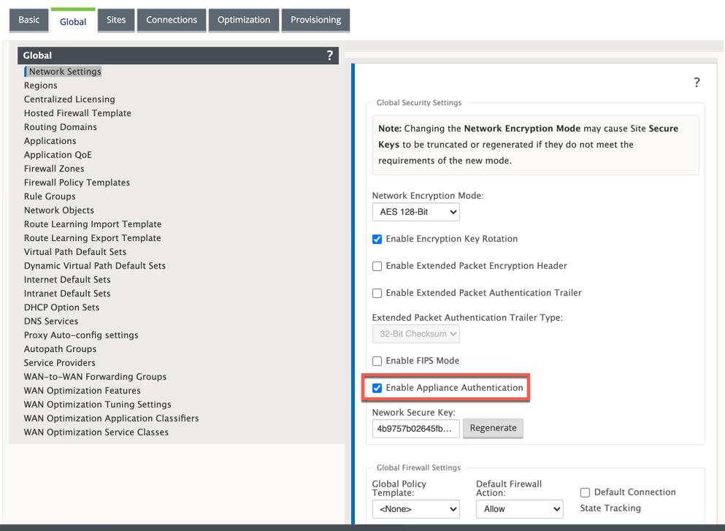Open DHCP Option Sets
Viewport: 725px width, 531px height.
click(x=61, y=307)
